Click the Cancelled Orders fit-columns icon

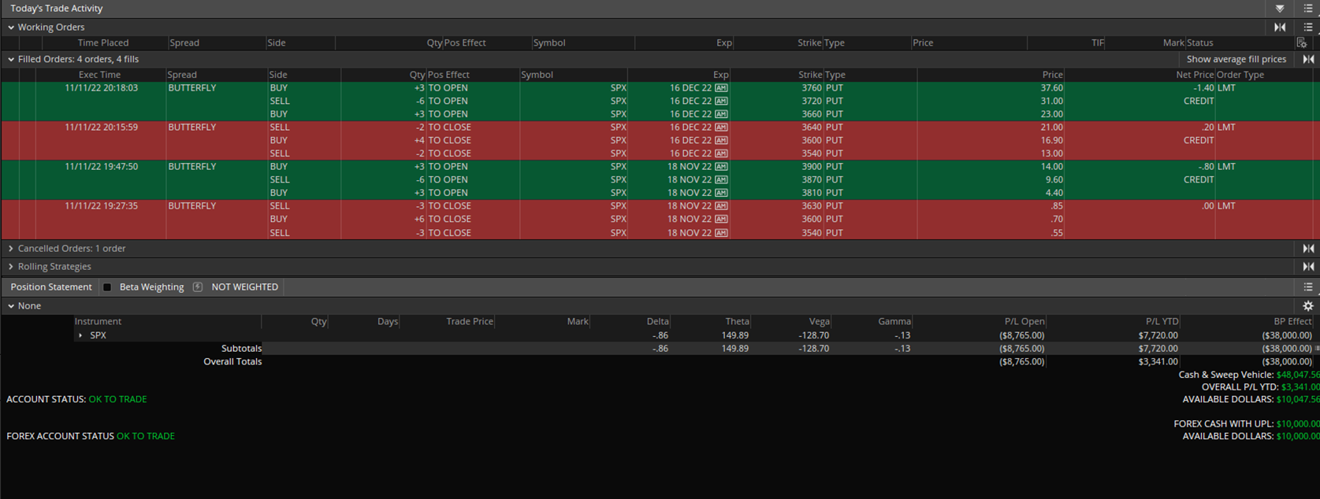click(1308, 249)
